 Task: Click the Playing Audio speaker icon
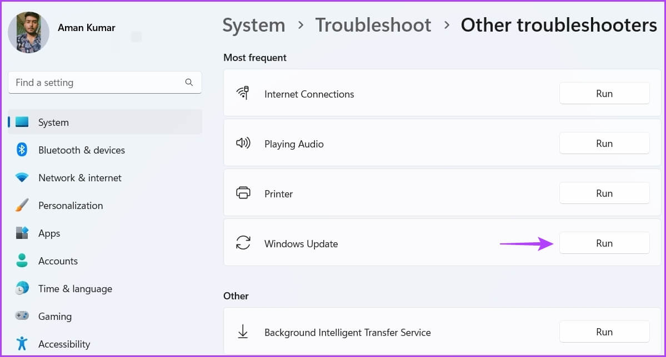243,143
